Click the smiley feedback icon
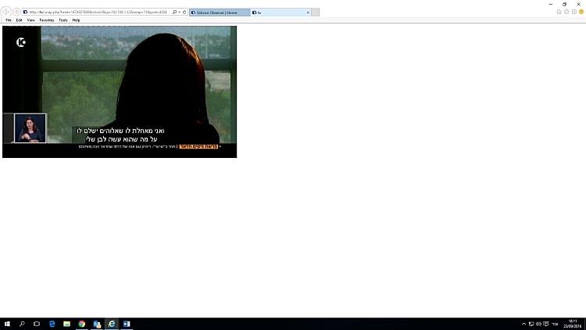The width and height of the screenshot is (586, 330). (x=581, y=12)
